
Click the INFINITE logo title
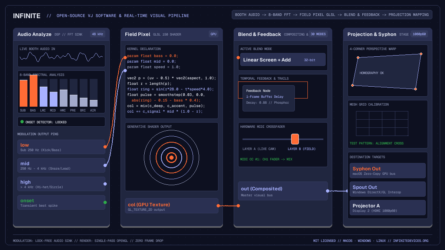click(x=27, y=16)
